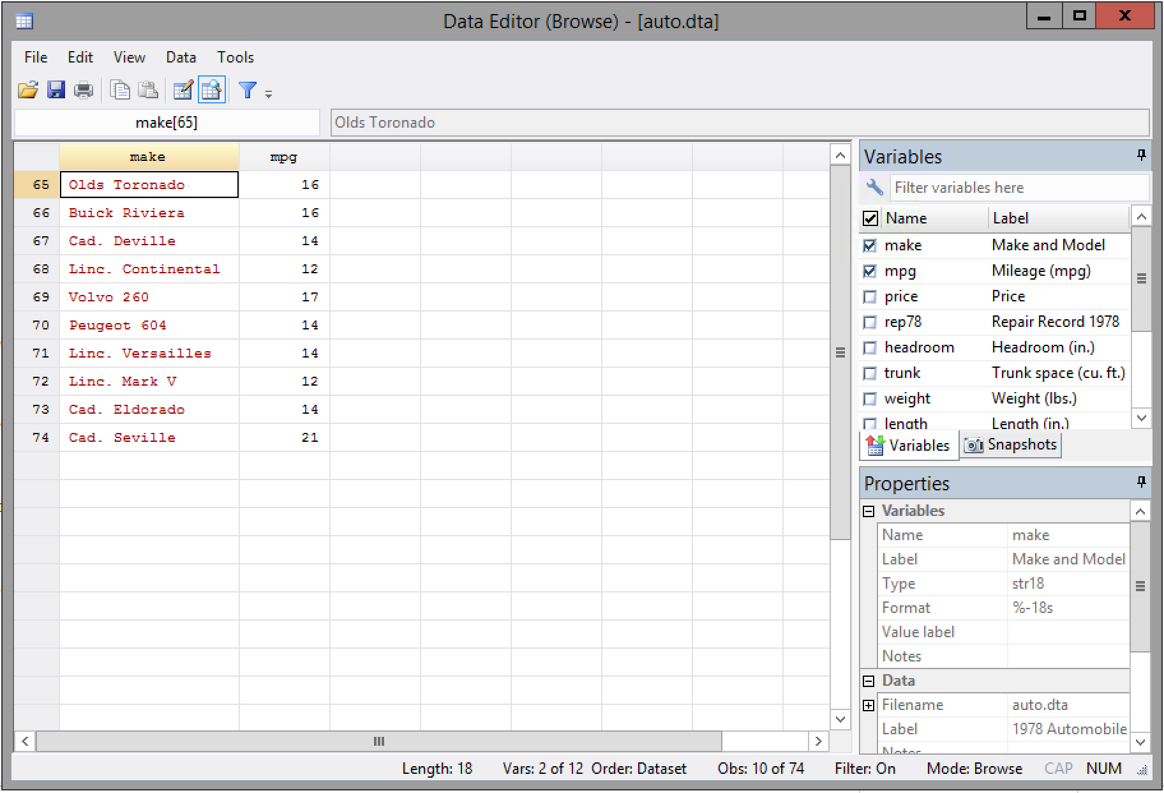Check the price variable checkbox

[870, 296]
